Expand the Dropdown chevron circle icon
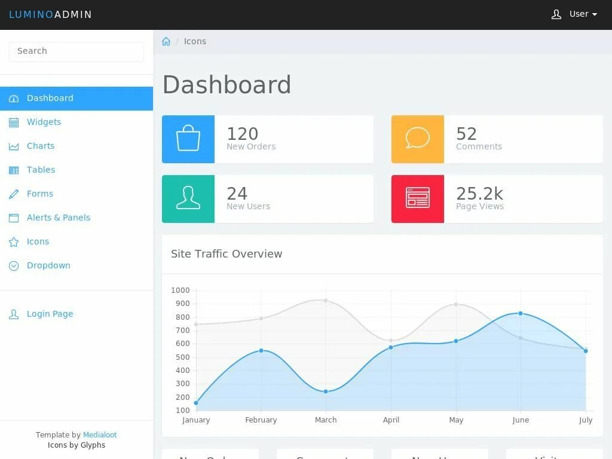Screen dimensions: 612x459 pyautogui.click(x=14, y=266)
